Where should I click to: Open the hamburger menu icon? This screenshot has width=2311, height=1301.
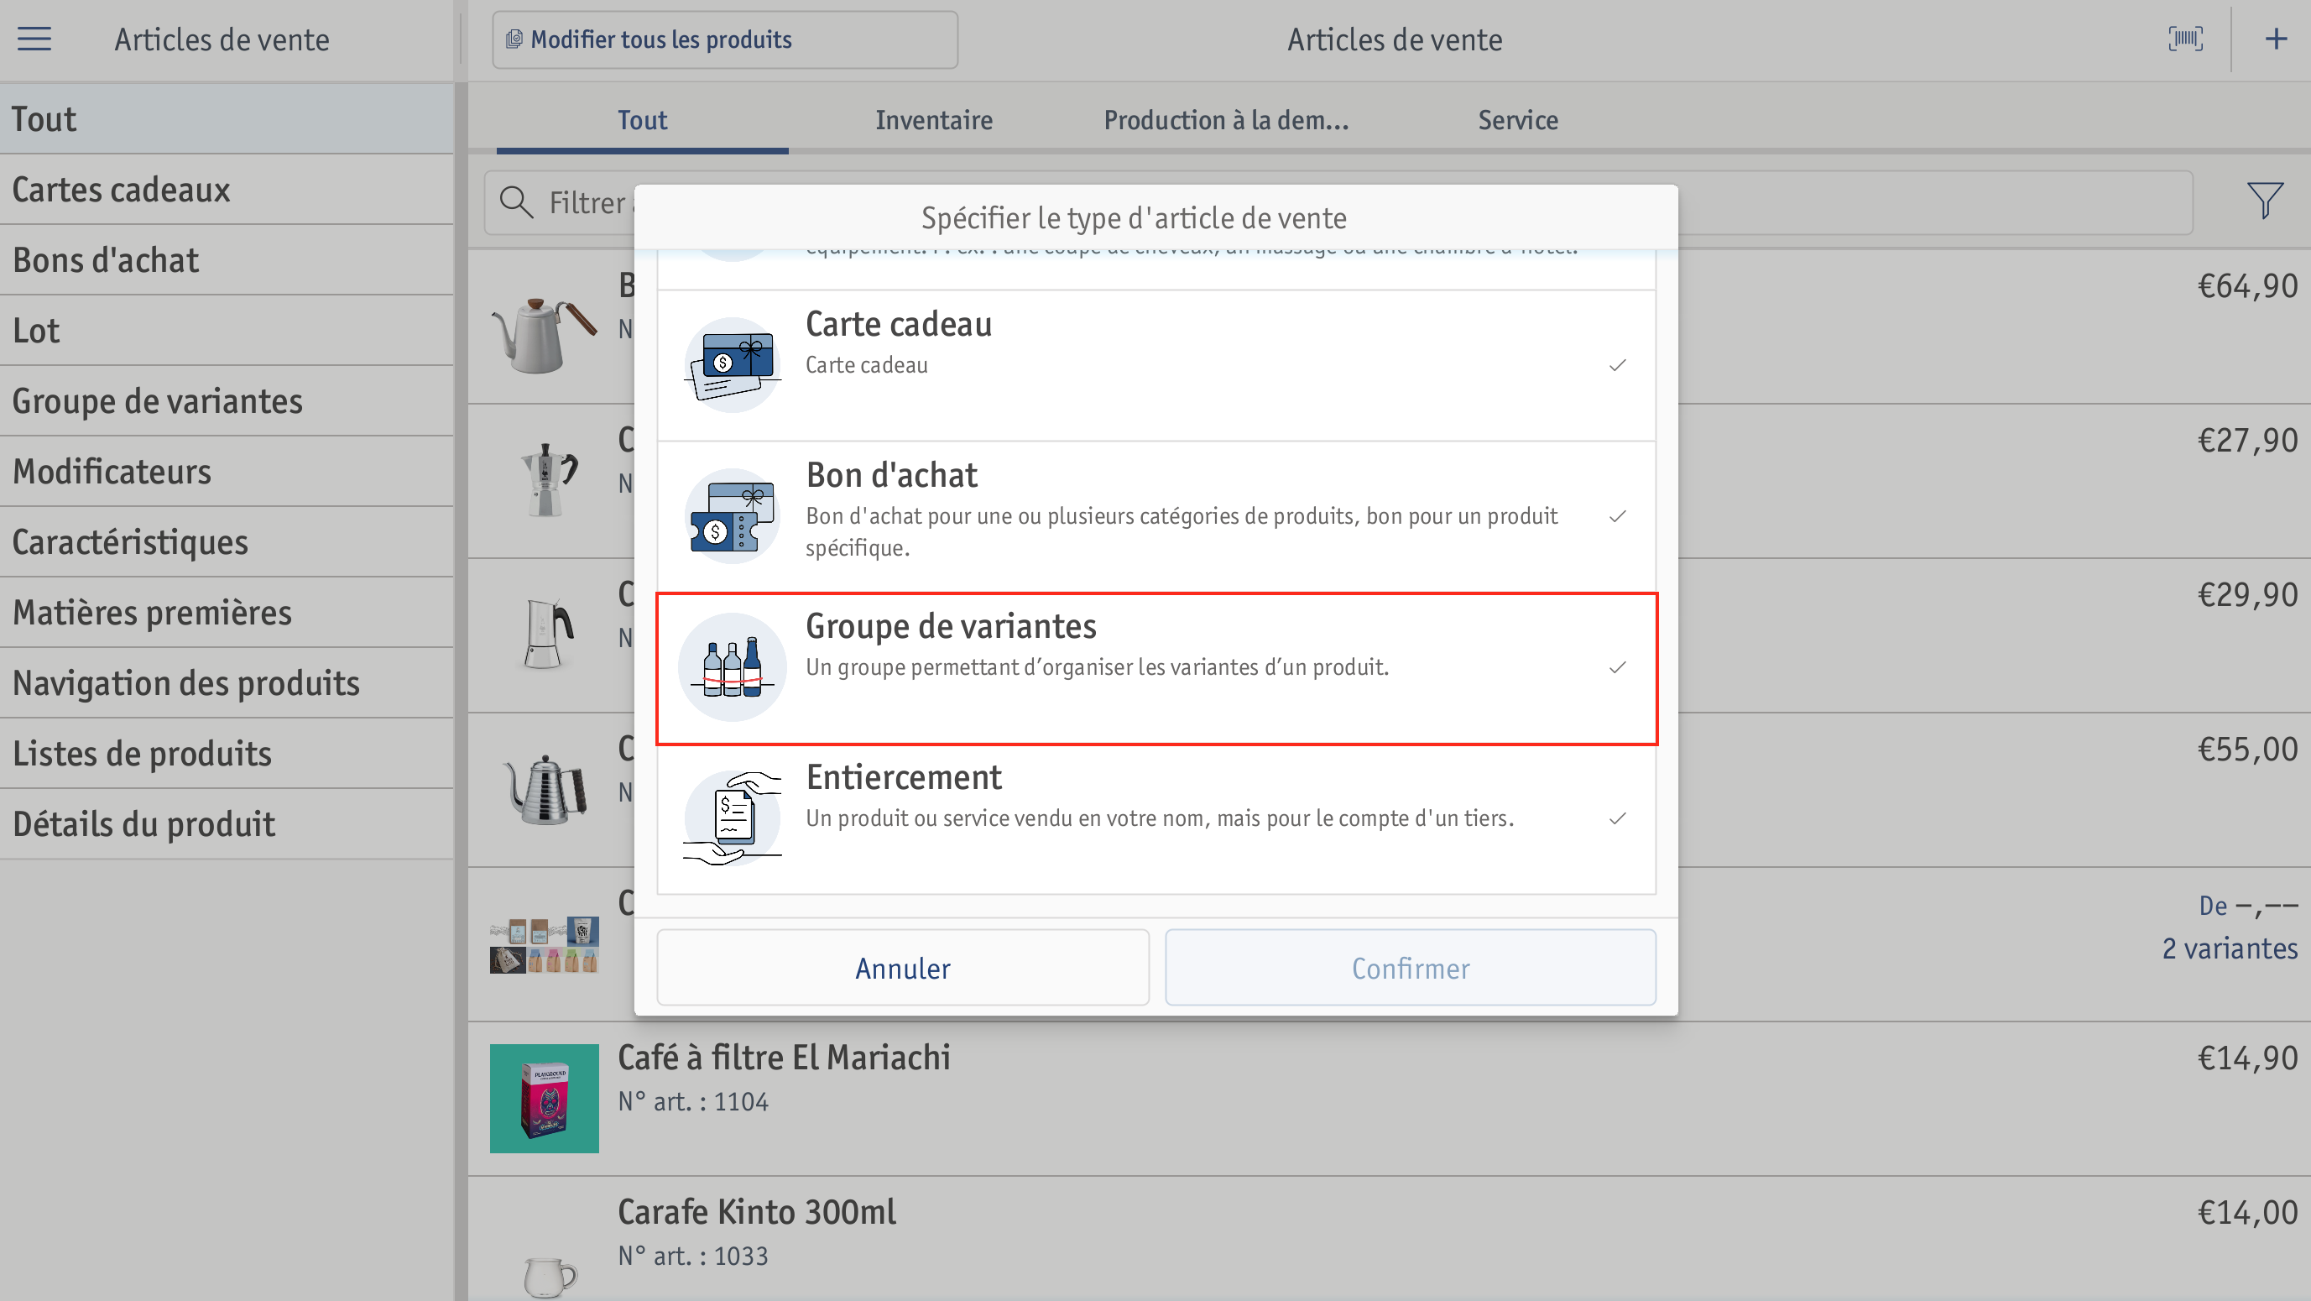click(x=34, y=39)
